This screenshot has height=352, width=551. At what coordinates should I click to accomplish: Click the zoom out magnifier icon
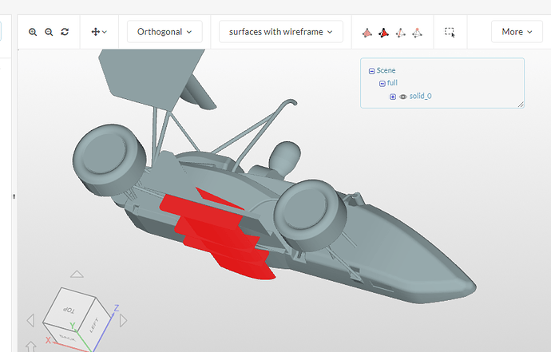[49, 32]
